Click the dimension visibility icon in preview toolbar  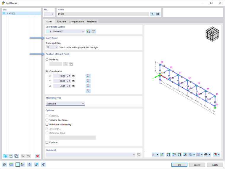point(162,154)
